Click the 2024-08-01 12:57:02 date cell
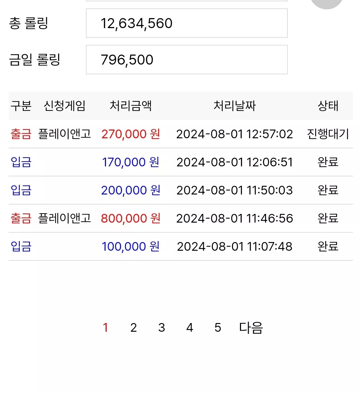The width and height of the screenshot is (361, 393). point(235,134)
